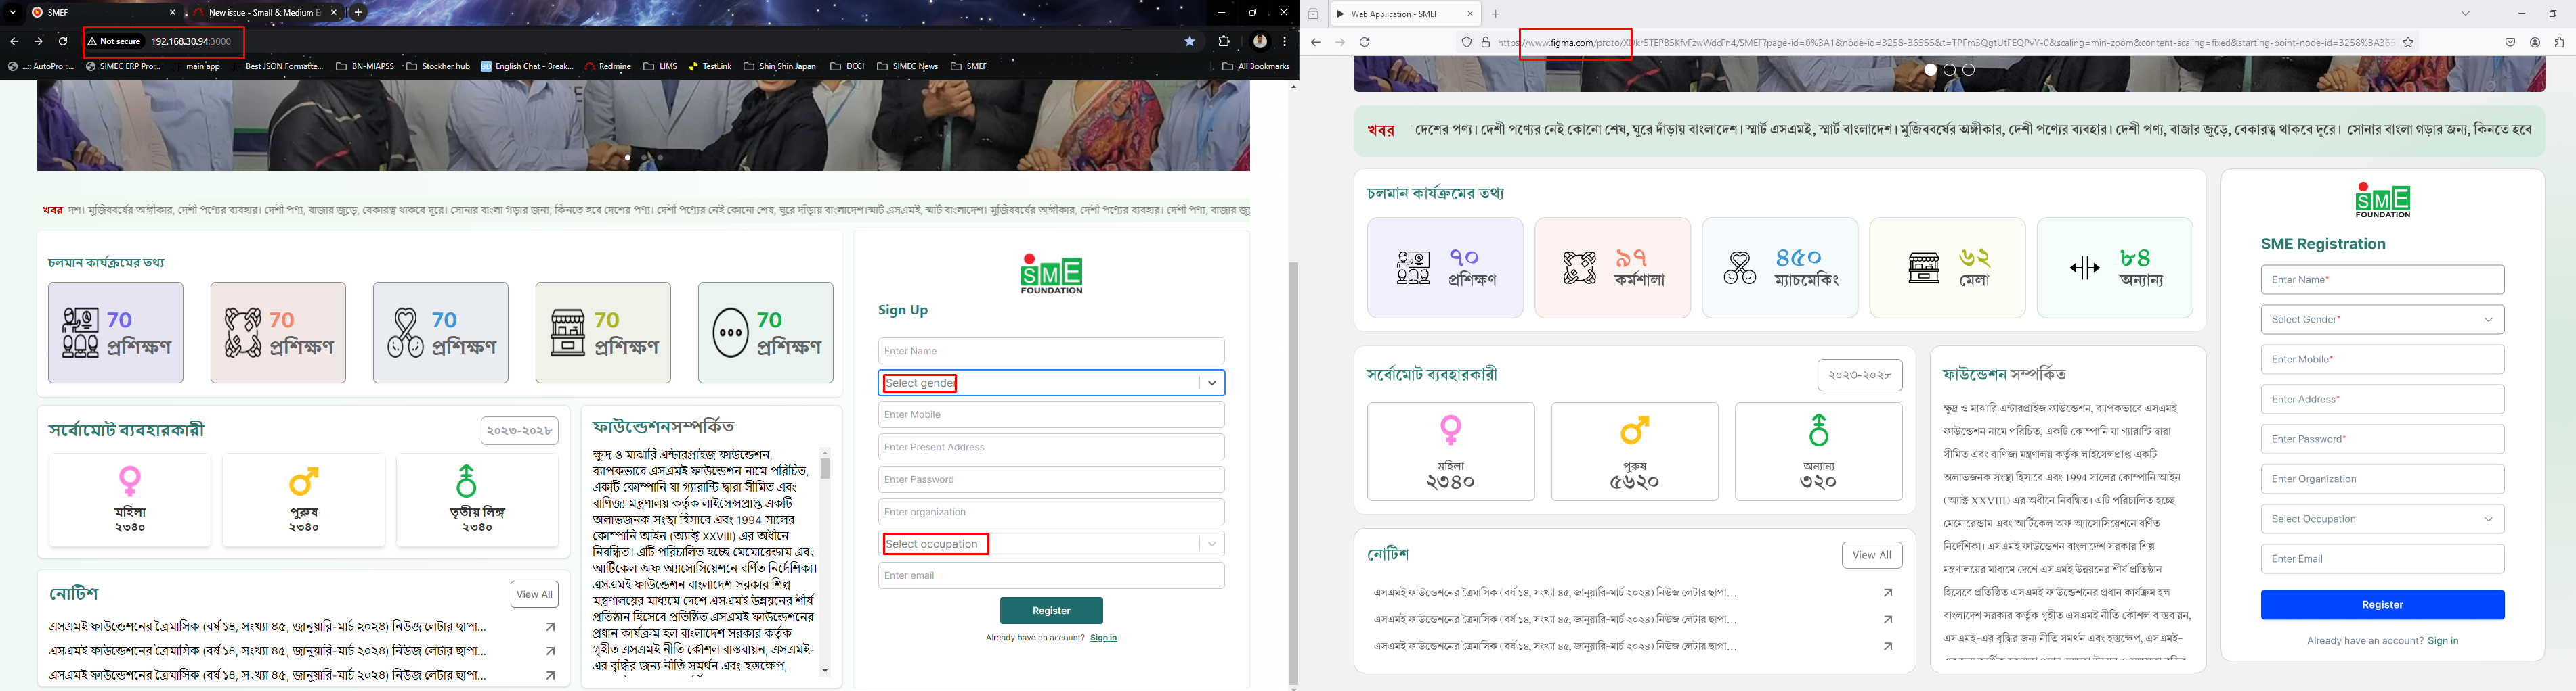Open the Chrome extensions puzzle icon
This screenshot has width=2576, height=691.
coord(1224,41)
